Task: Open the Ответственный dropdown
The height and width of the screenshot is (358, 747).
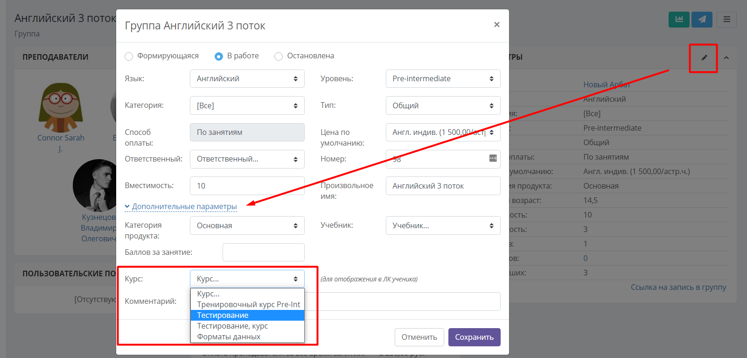Action: [x=247, y=159]
